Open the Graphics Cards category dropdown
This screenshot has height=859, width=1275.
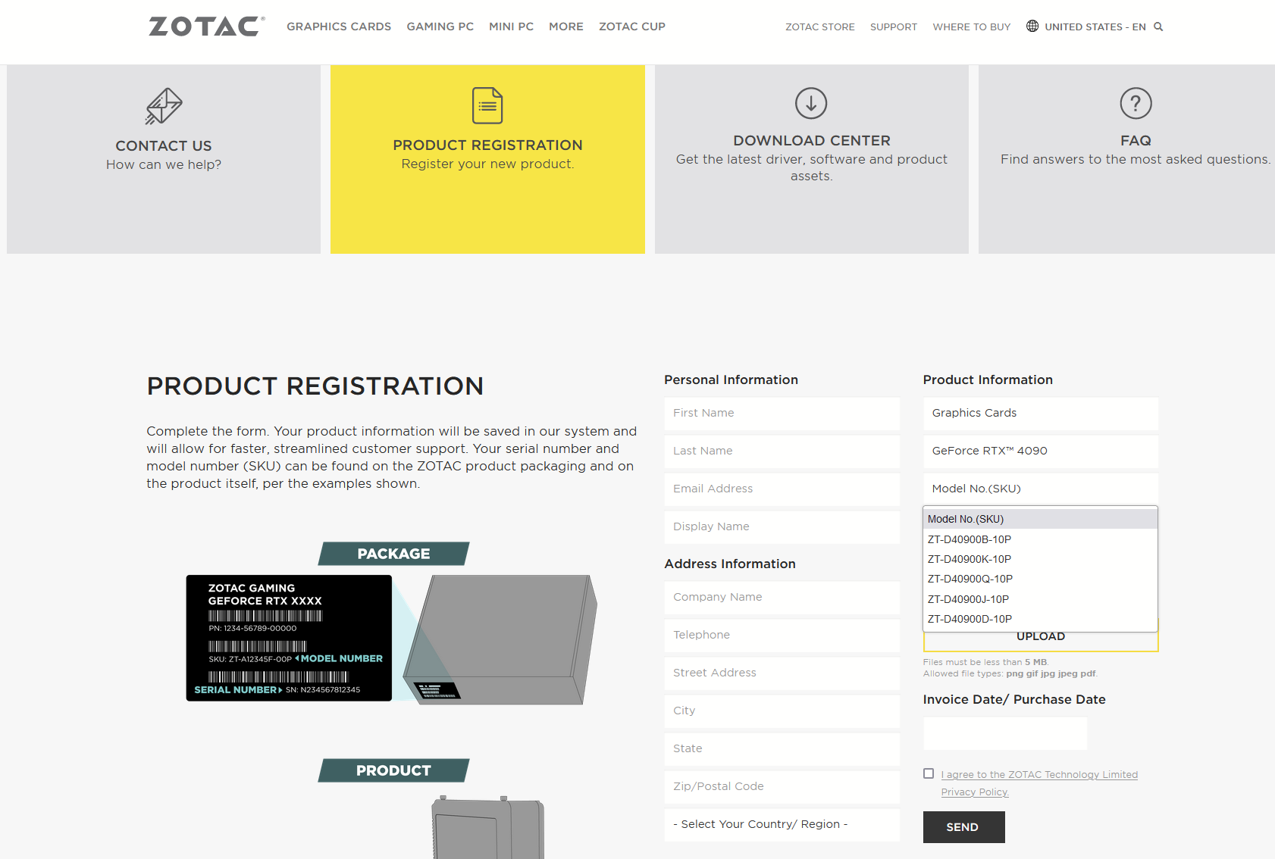[x=1041, y=414]
